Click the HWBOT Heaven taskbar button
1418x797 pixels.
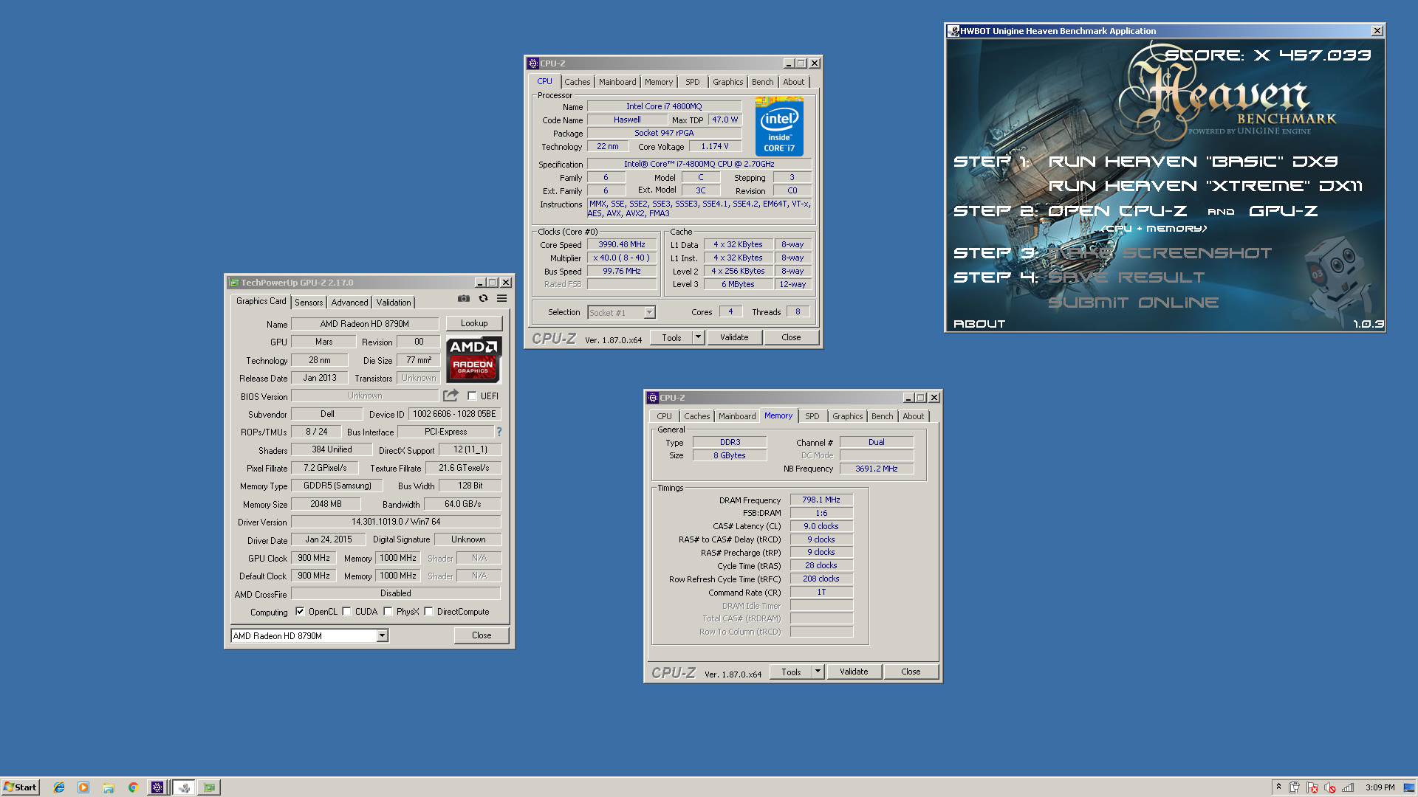pyautogui.click(x=184, y=787)
